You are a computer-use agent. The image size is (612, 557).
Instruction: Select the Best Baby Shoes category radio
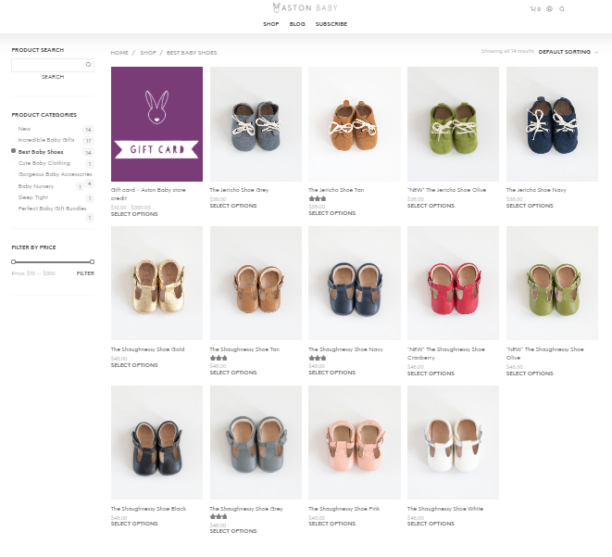coord(14,151)
